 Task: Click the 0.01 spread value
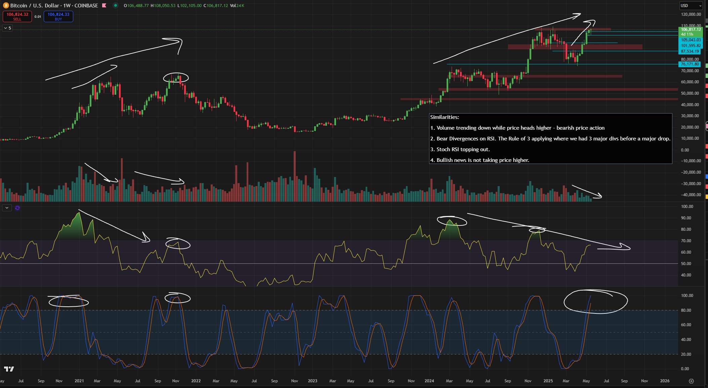coord(38,16)
